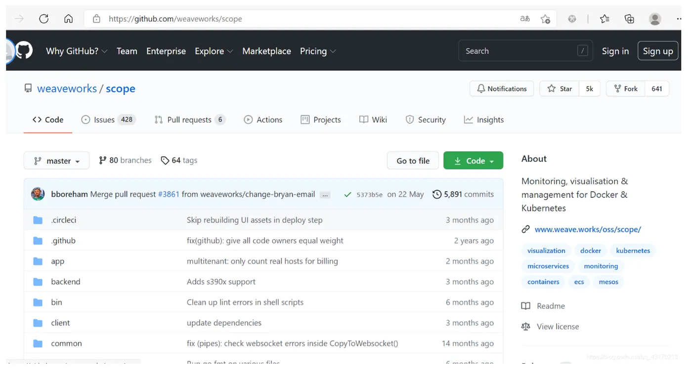Click the link icon beside website URL

click(526, 229)
